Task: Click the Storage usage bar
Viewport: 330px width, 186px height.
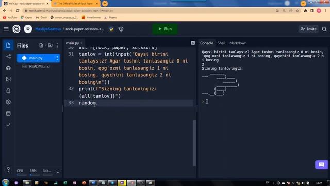Action: point(47,175)
